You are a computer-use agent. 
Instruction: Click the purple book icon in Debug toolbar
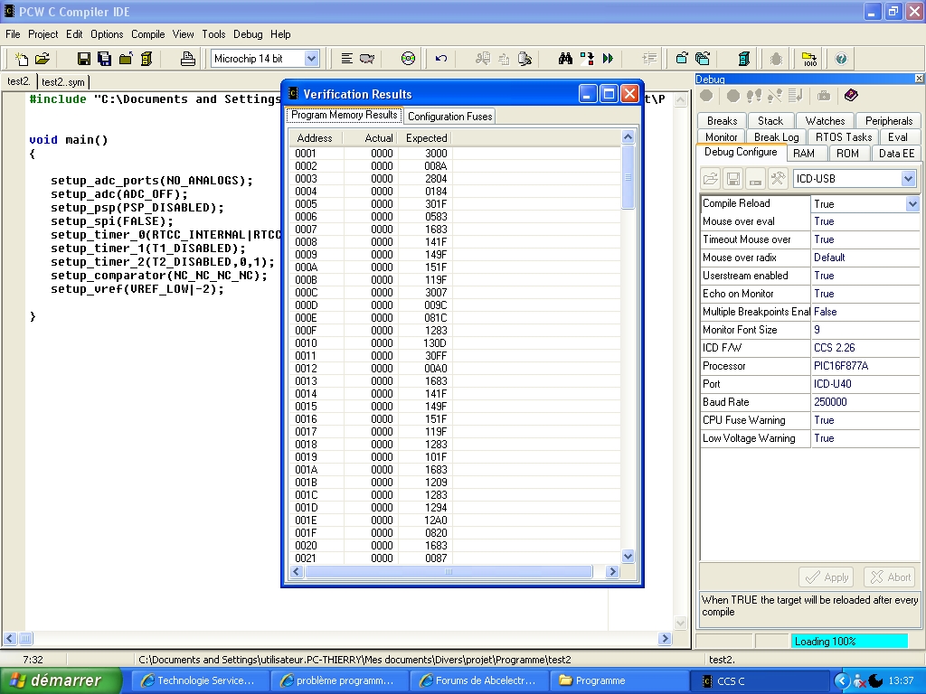click(850, 96)
